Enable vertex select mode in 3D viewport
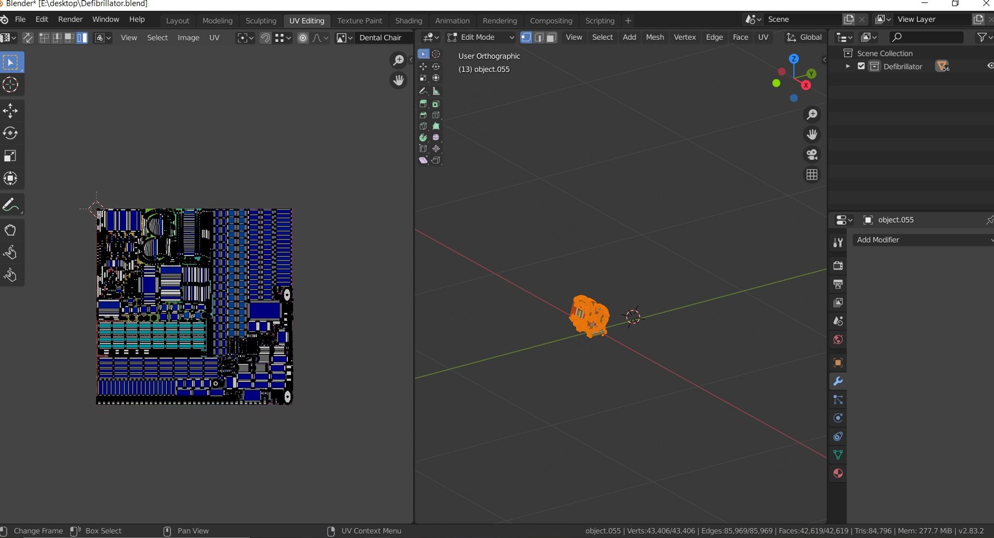Image resolution: width=994 pixels, height=538 pixels. click(x=526, y=37)
